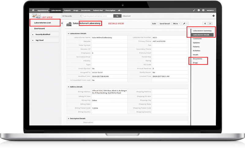The width and height of the screenshot is (245, 148).
Task: Open the Emails related tab
Action: click(195, 55)
